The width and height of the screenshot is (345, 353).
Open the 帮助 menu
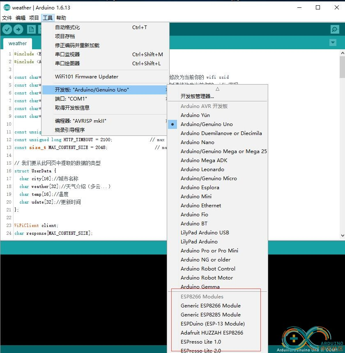61,18
